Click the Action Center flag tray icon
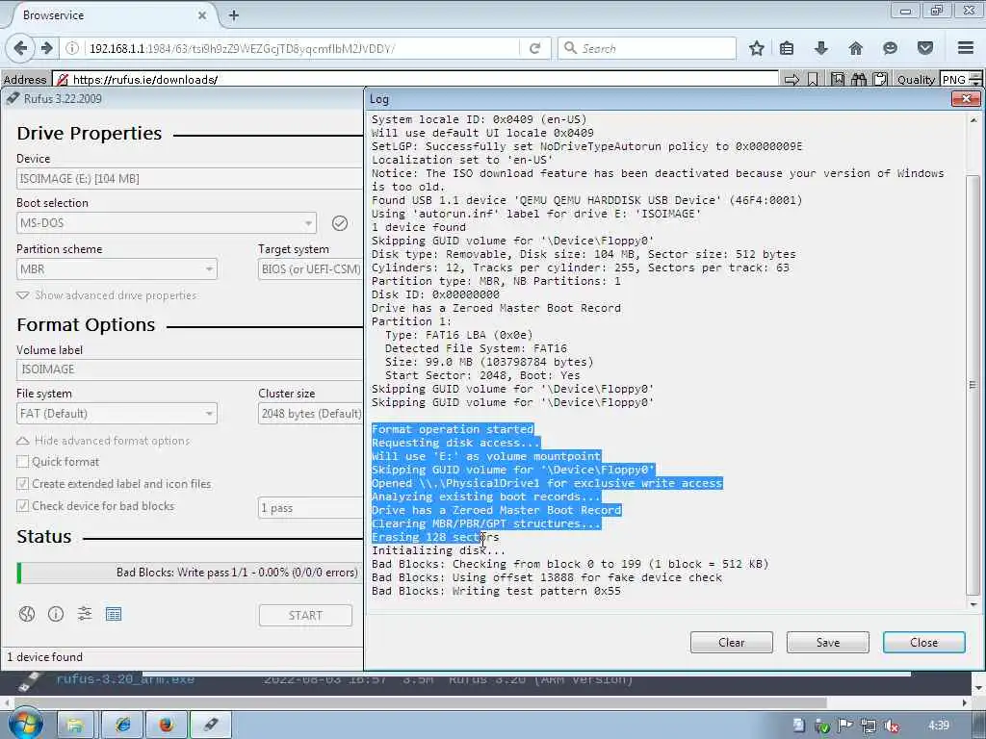The width and height of the screenshot is (986, 739). [845, 726]
